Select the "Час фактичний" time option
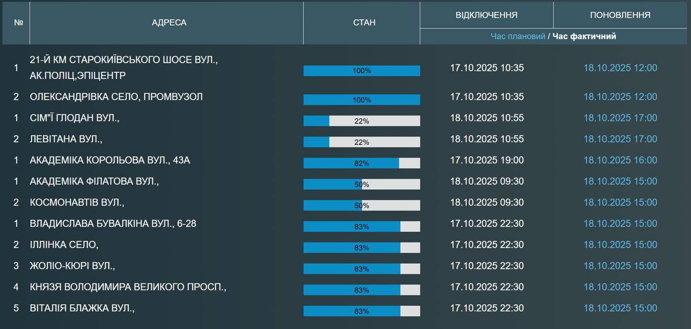 [584, 36]
